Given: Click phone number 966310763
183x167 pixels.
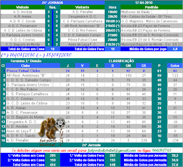Looking at the screenshot, I should [161, 151].
